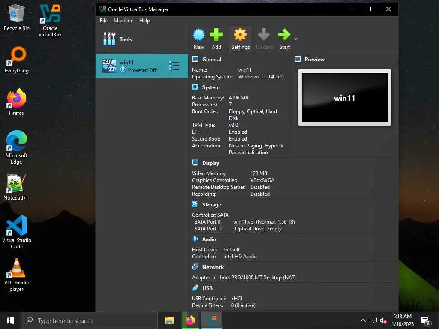Click 'Windows 11 (64-bit)' operating system value
Screen dimensions: 439x329
coord(261,77)
